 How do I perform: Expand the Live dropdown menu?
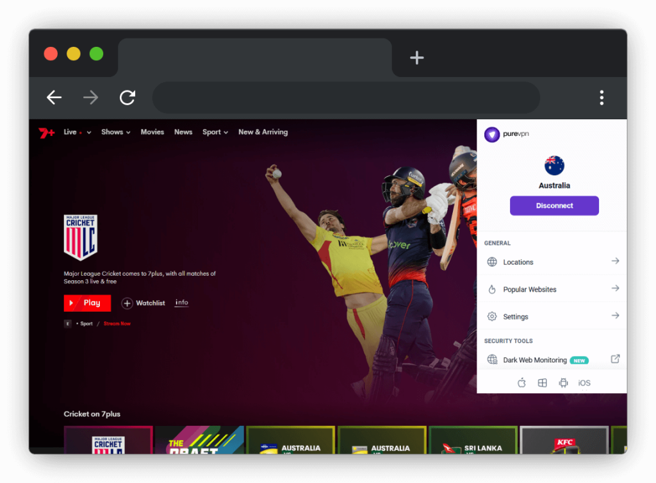(77, 132)
